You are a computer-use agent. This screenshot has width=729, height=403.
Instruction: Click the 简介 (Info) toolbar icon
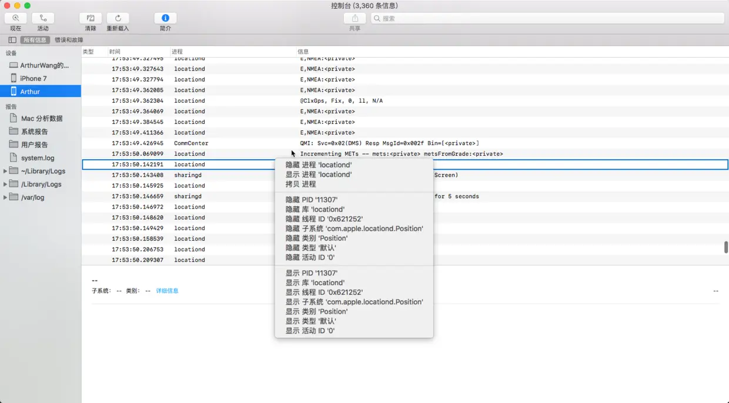pos(165,18)
